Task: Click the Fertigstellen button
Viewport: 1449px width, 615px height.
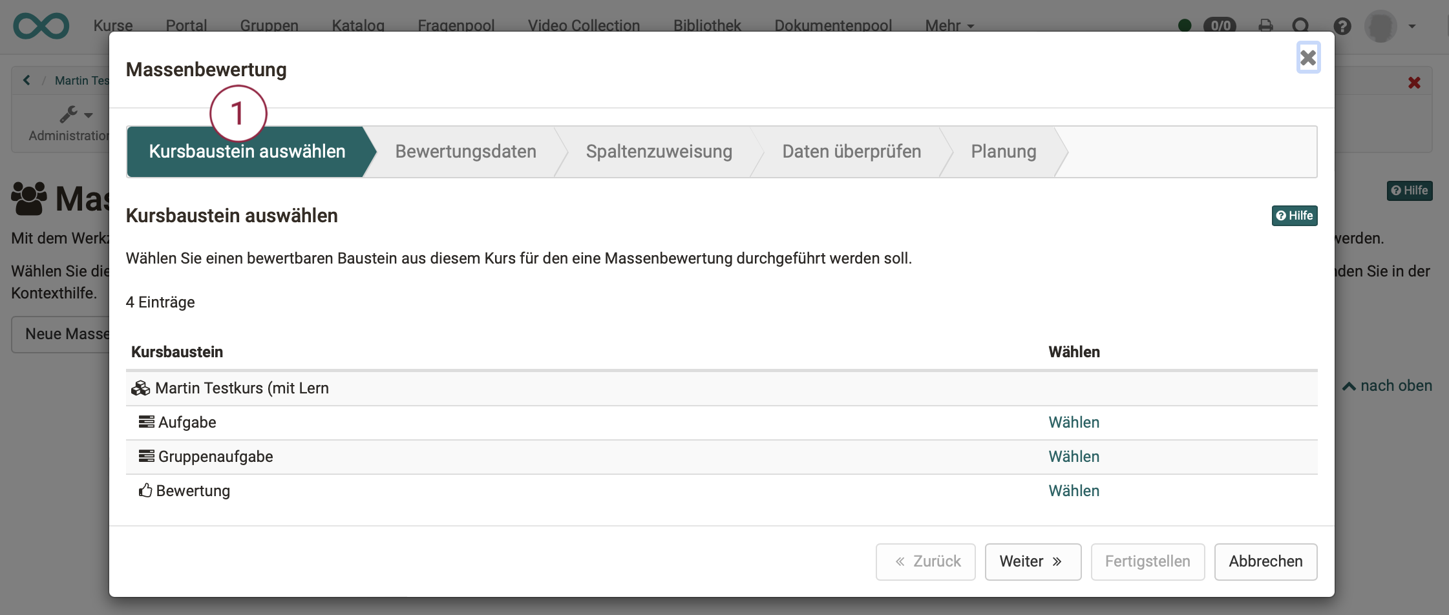Action: tap(1148, 562)
